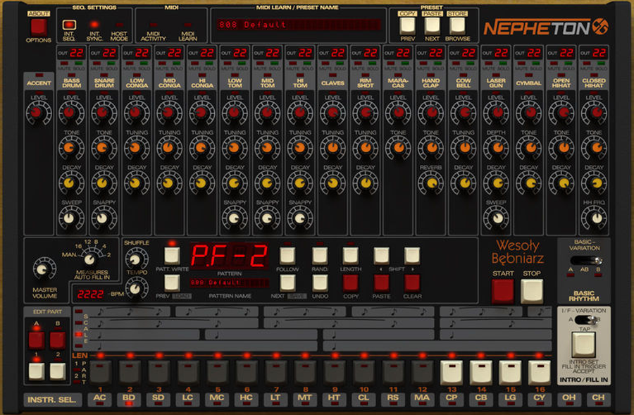Click the Bass Drum Tone knob
Viewport: 634px width, 415px height.
72,148
